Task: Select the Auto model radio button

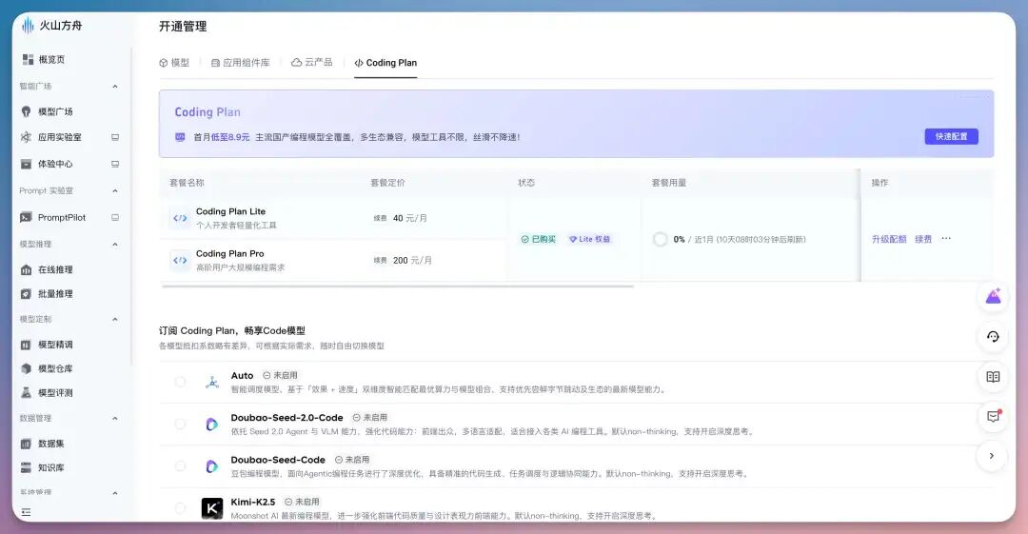Action: pyautogui.click(x=180, y=382)
